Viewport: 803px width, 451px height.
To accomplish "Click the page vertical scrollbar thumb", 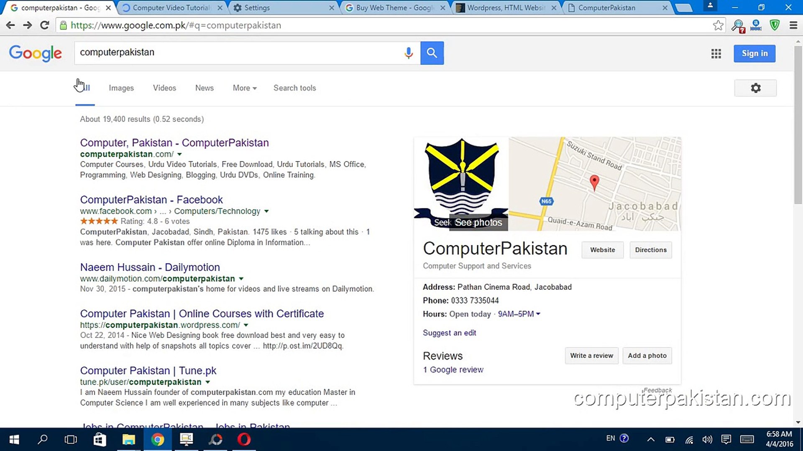I will 798,124.
